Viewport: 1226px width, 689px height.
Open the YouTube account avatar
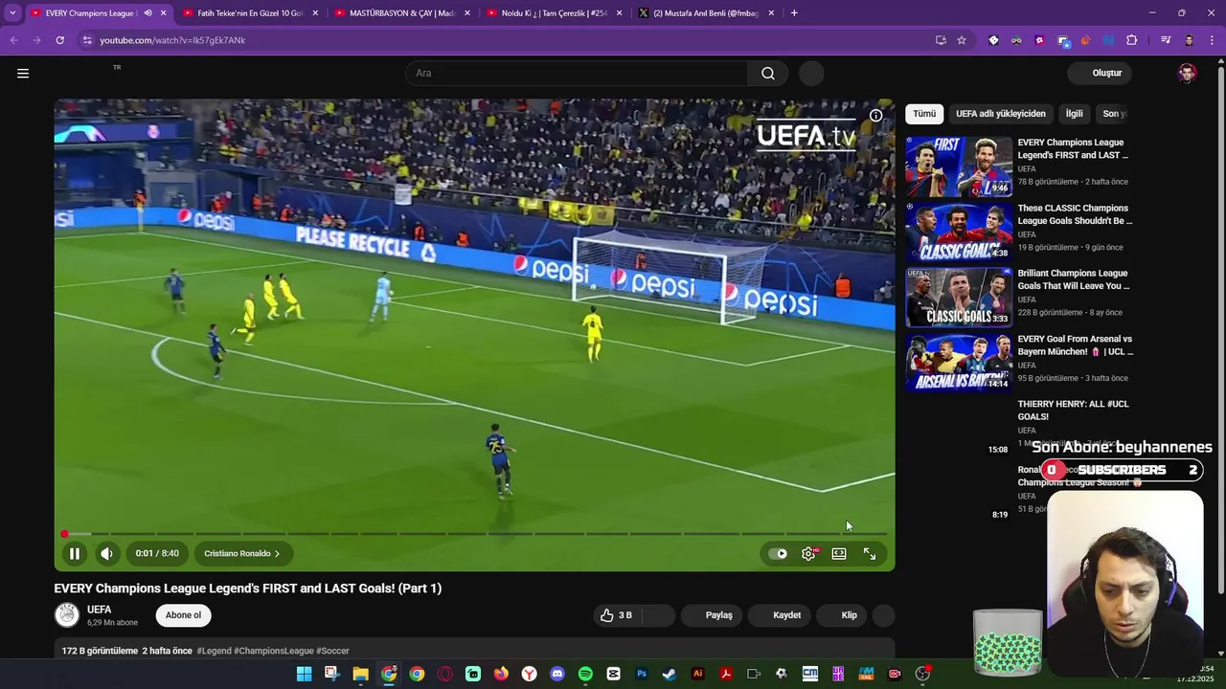(1187, 73)
